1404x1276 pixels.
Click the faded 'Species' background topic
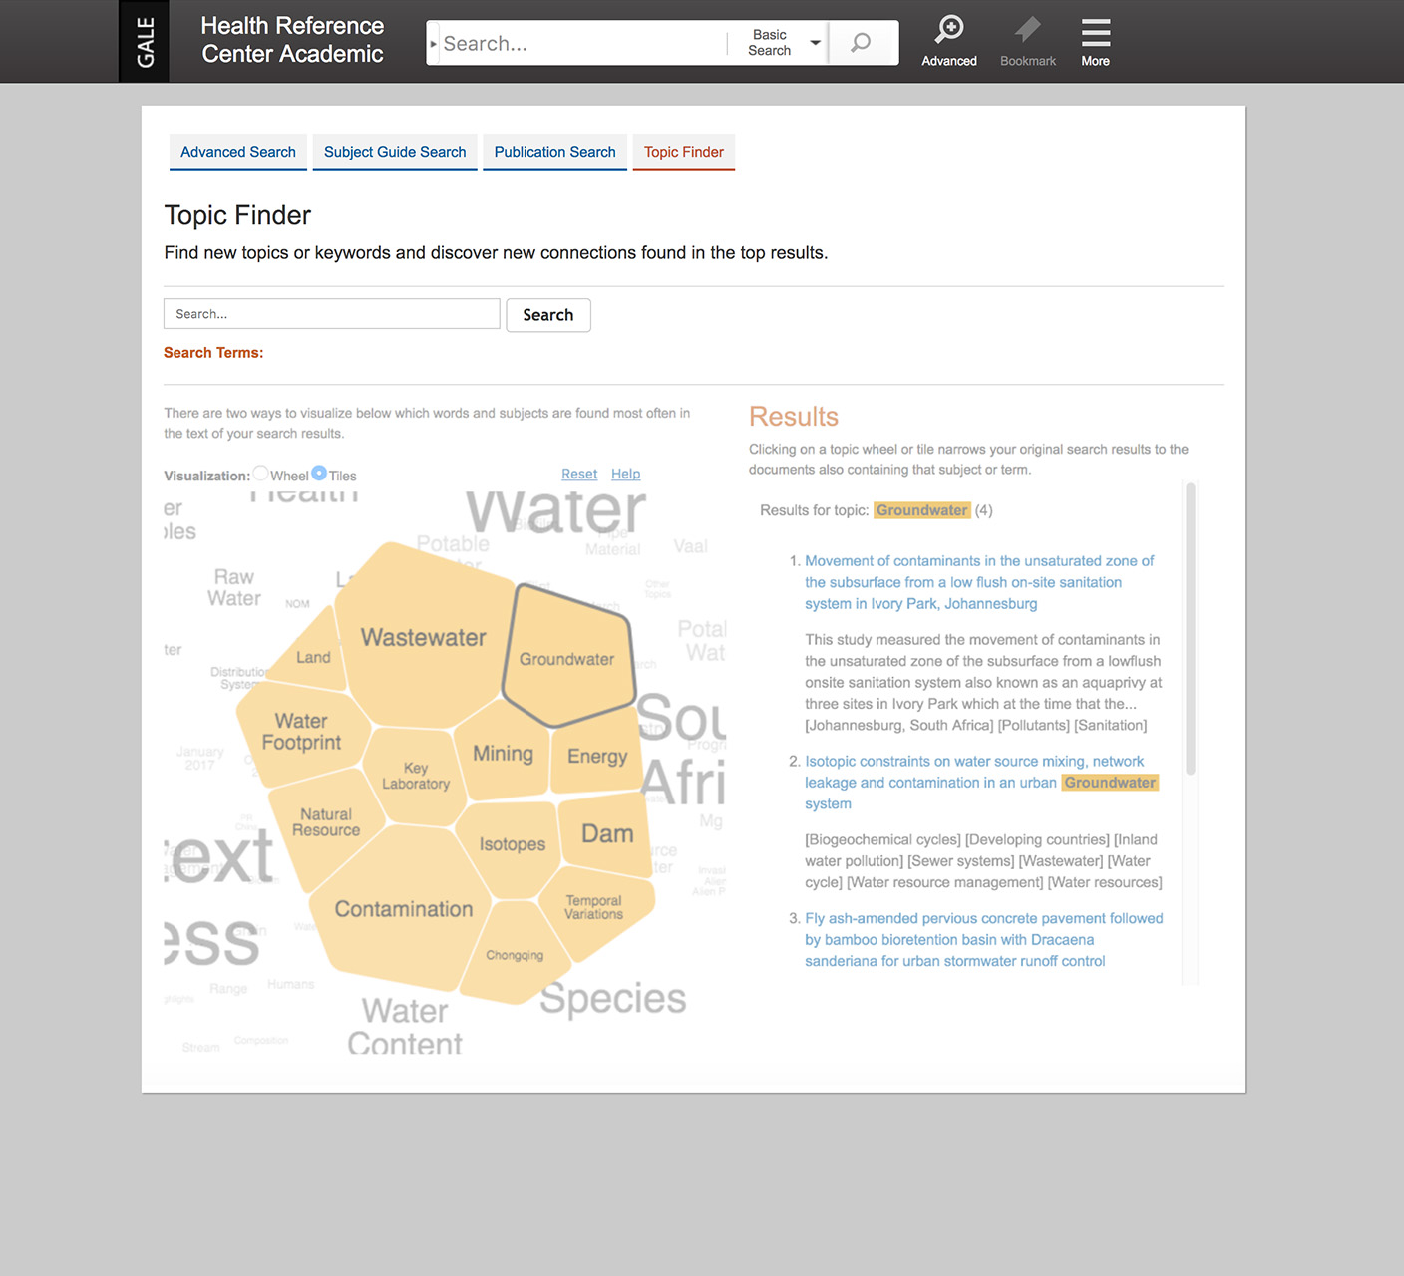click(x=613, y=998)
